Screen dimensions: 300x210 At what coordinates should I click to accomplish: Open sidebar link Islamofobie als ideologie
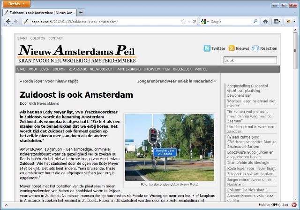tap(248, 163)
